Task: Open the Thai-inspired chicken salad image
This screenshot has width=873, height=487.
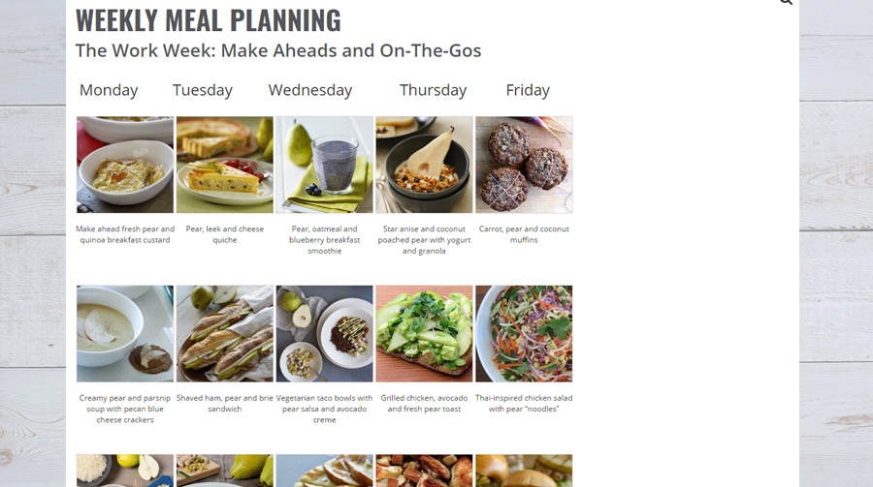Action: point(524,334)
